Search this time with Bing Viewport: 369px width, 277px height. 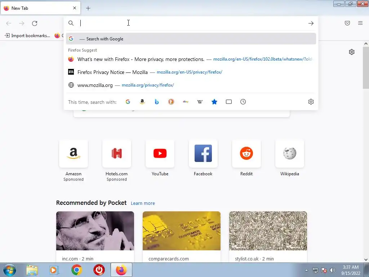point(157,102)
